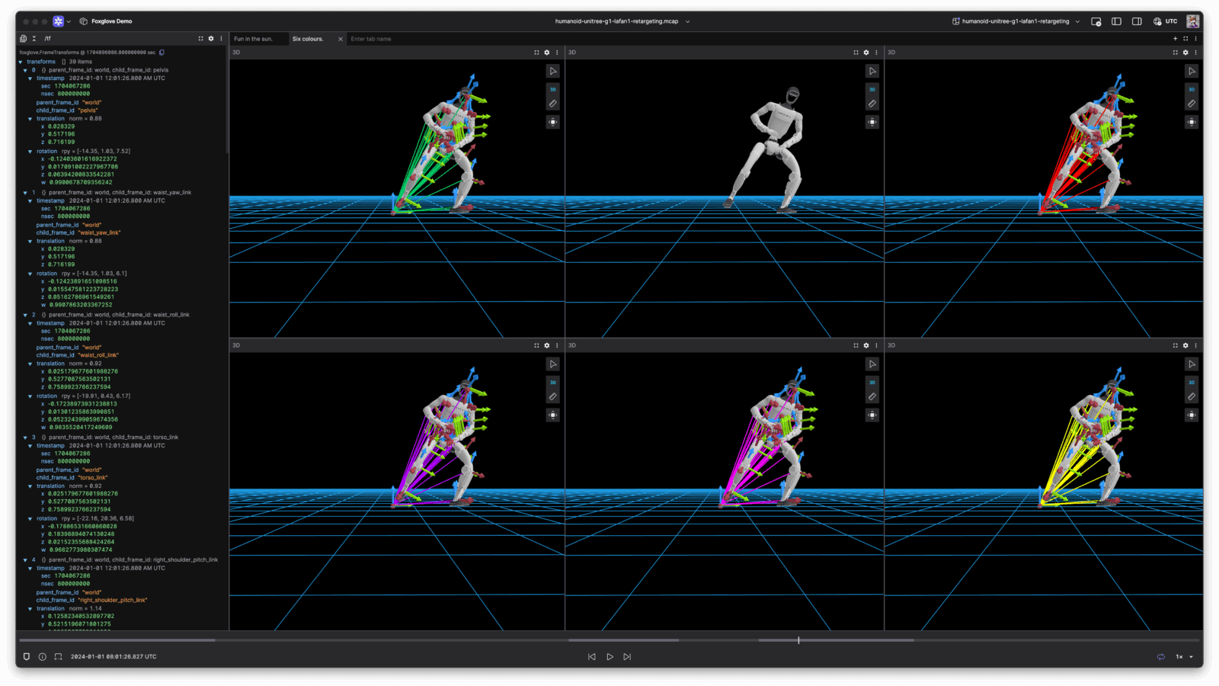Copy the foxglove.FrameTransforms message icon

(162, 53)
